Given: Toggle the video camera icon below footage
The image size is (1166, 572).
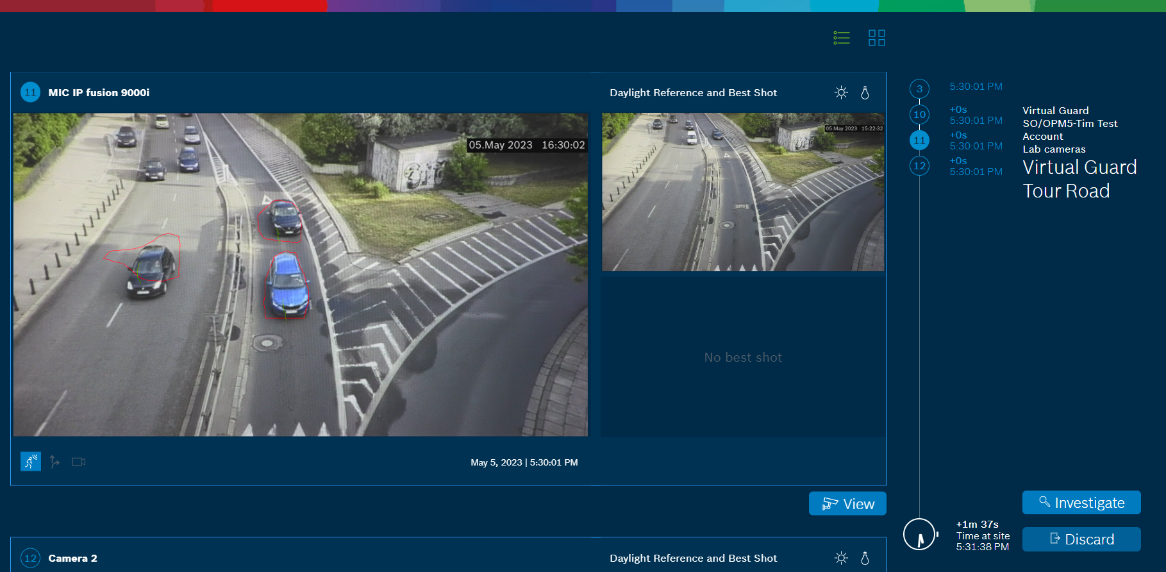Looking at the screenshot, I should coord(79,462).
